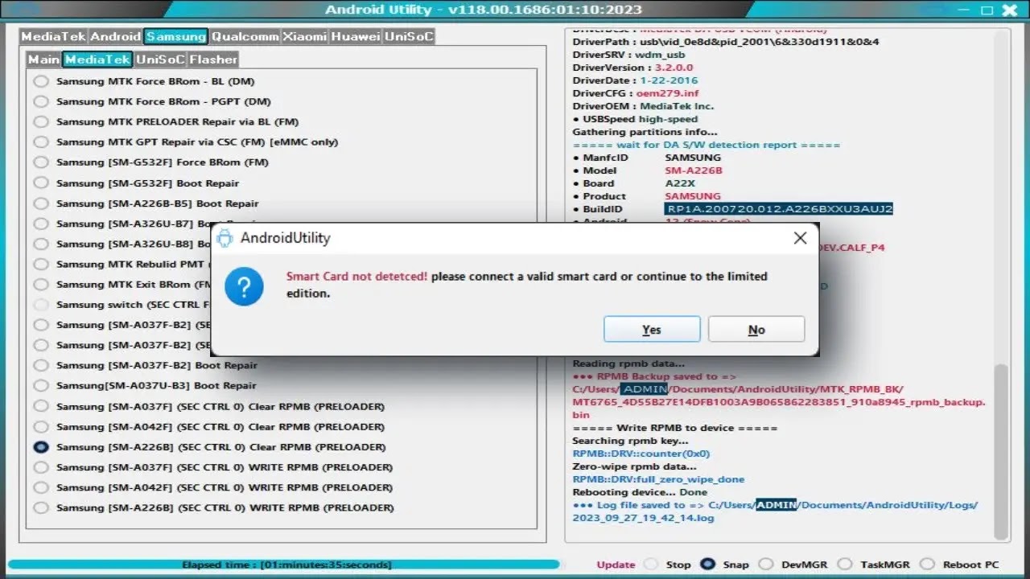Switch to the Xiaomi tab
Image resolution: width=1030 pixels, height=579 pixels.
click(x=305, y=36)
